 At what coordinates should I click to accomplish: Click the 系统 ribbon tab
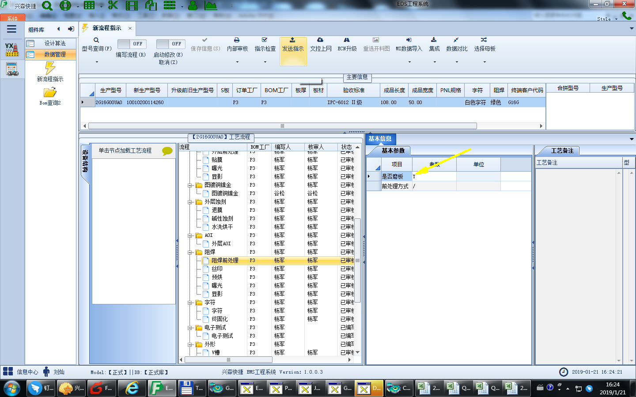[12, 19]
